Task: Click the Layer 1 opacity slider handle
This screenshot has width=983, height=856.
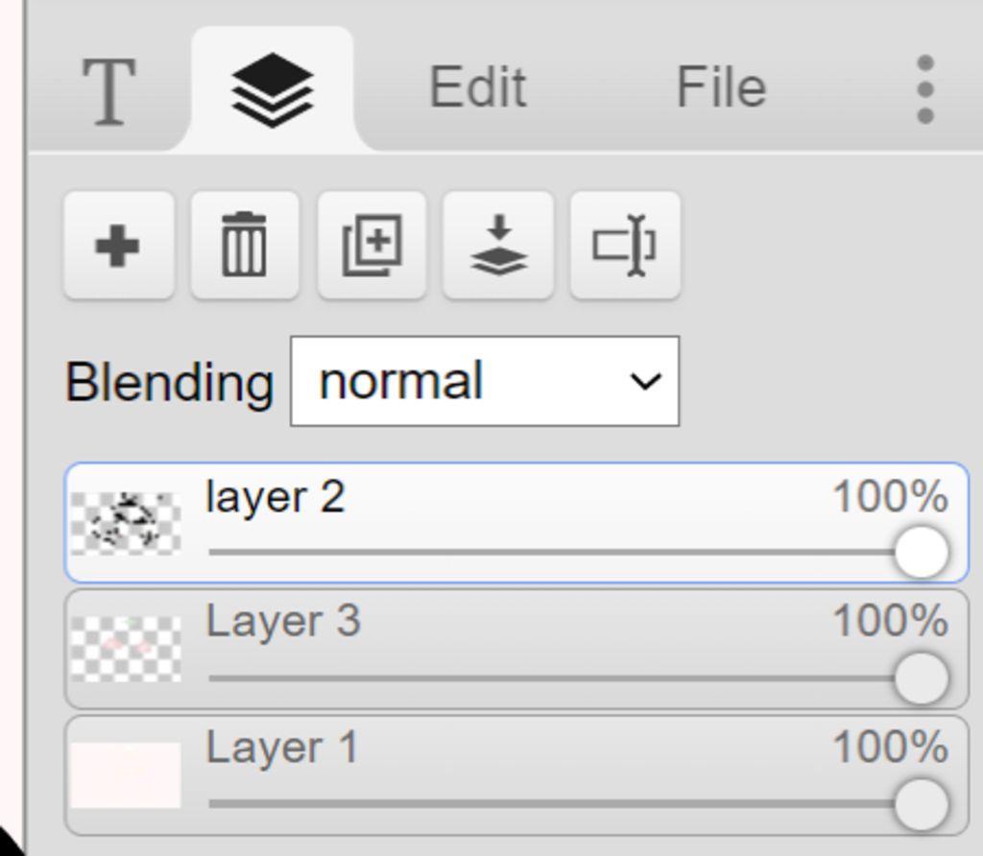Action: (922, 803)
